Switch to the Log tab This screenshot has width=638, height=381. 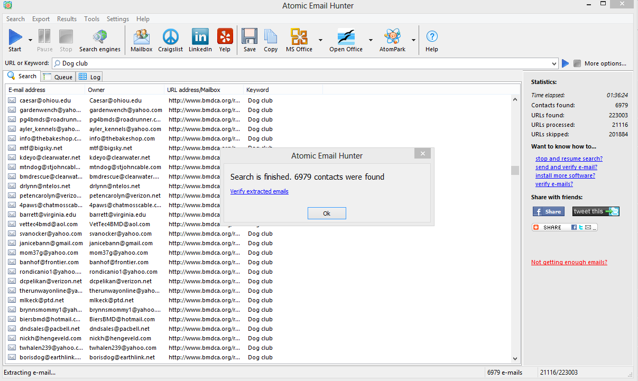pos(89,77)
